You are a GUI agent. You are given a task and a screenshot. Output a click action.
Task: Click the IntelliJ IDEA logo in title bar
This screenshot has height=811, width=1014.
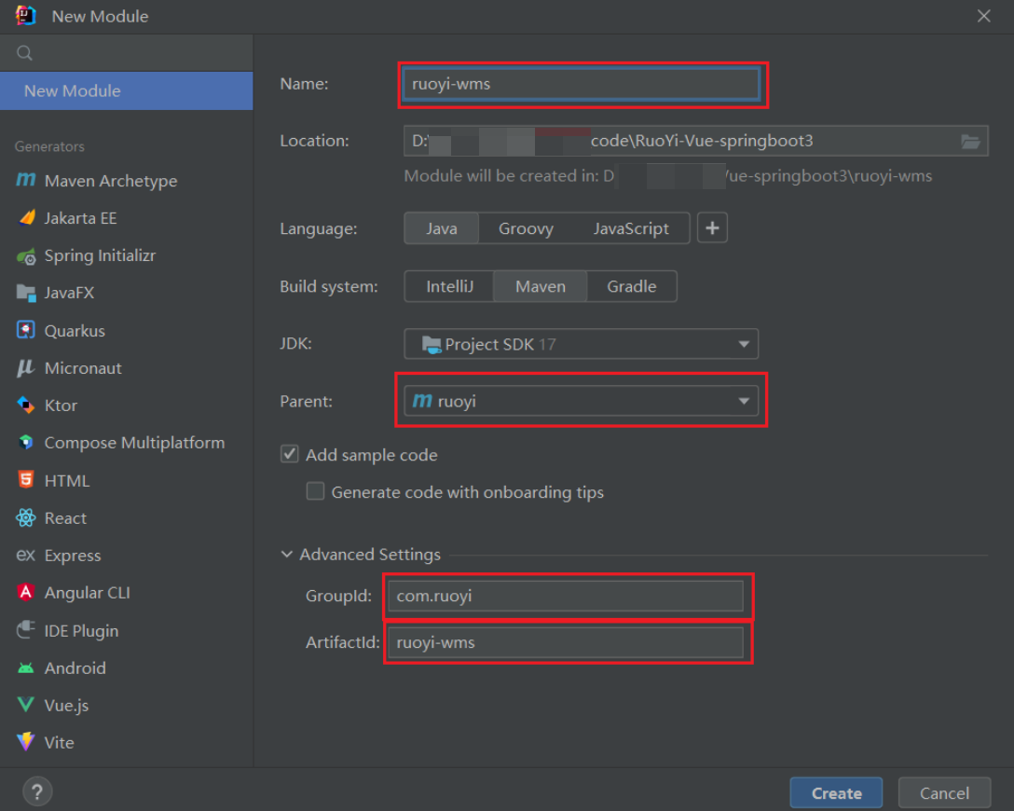(x=26, y=16)
